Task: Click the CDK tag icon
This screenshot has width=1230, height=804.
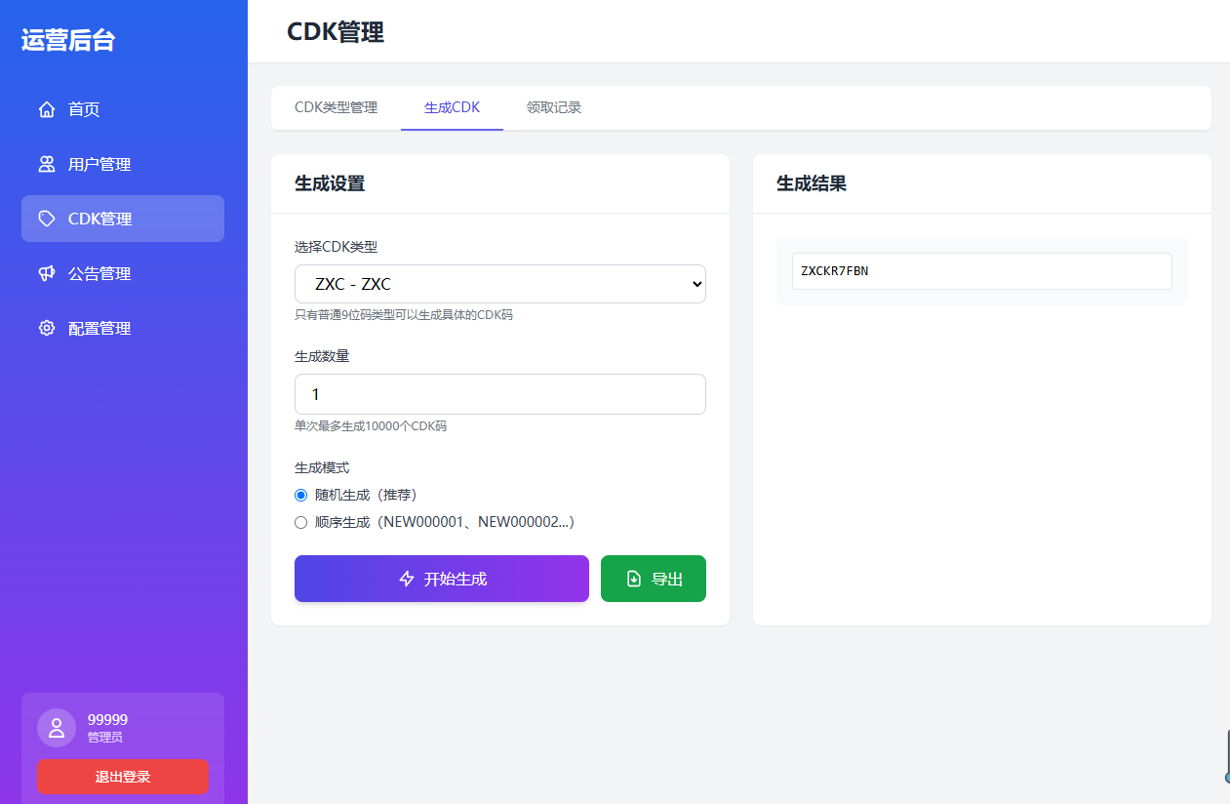Action: tap(47, 219)
